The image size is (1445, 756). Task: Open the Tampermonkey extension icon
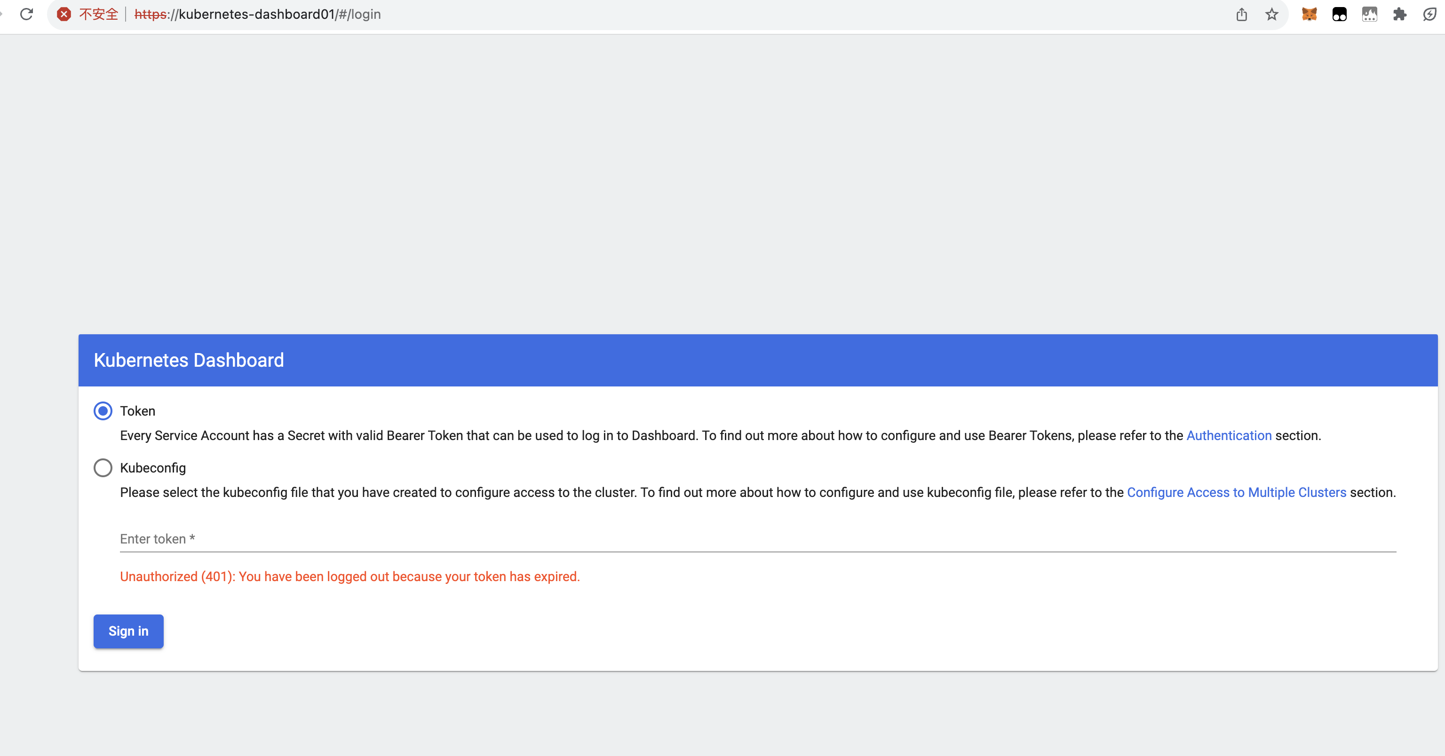(x=1340, y=14)
